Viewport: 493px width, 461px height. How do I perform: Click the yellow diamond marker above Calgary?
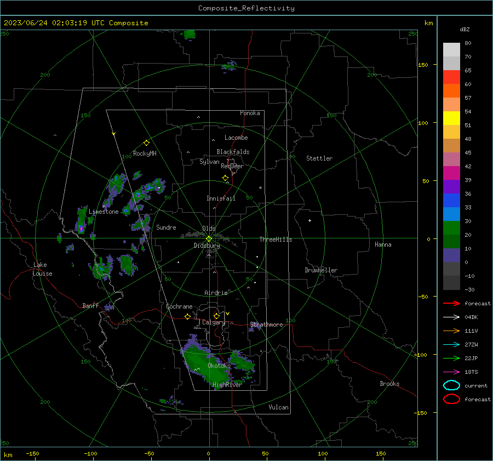(x=216, y=316)
